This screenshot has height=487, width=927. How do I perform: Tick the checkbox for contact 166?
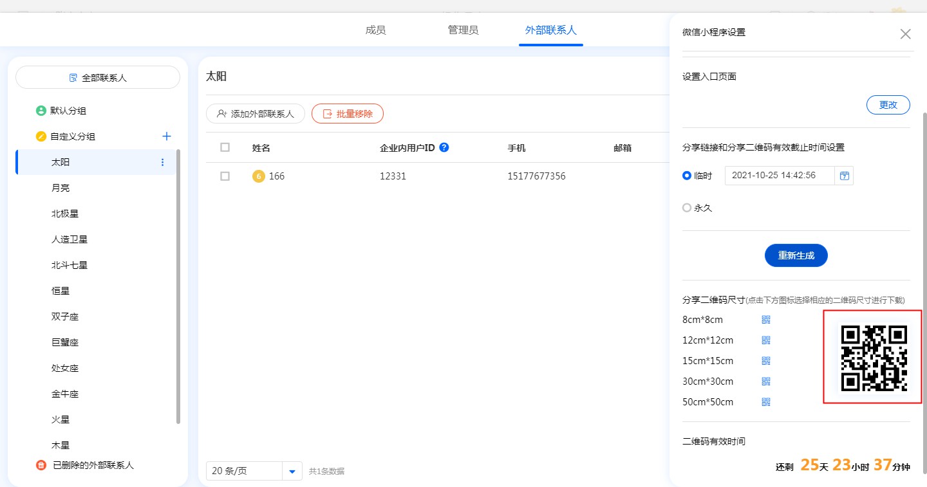(225, 176)
